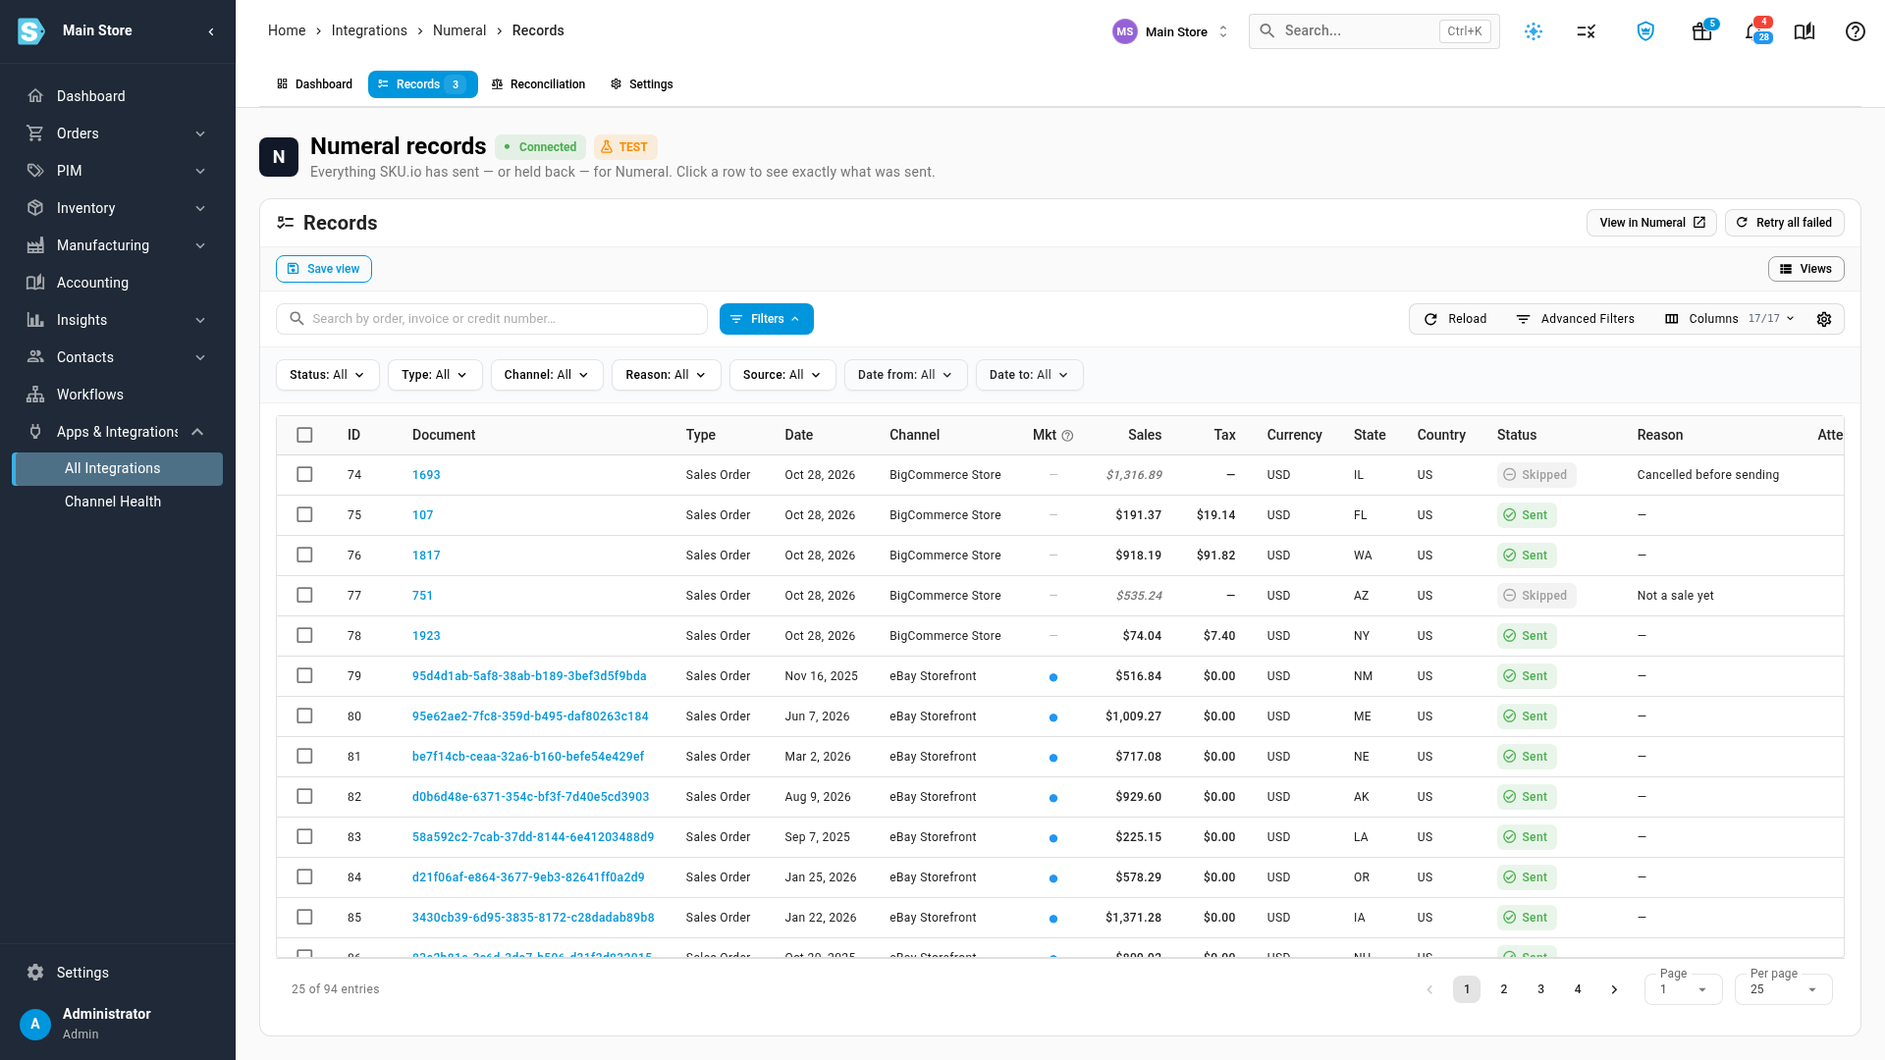This screenshot has height=1060, width=1885.
Task: Switch to the Settings tab
Action: pos(641,84)
